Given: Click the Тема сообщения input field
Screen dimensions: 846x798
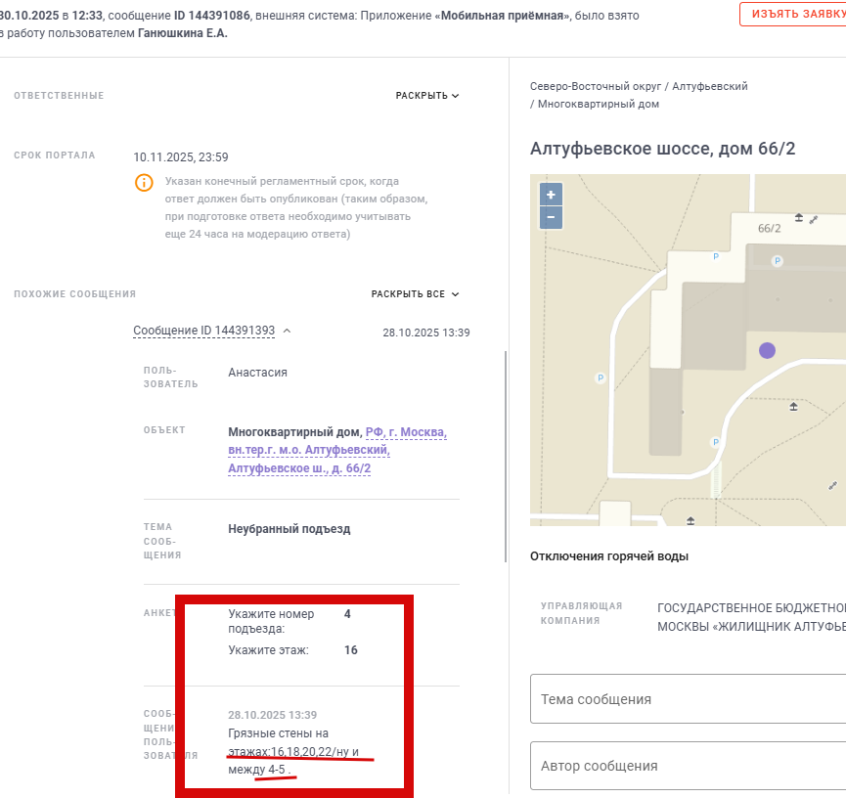Looking at the screenshot, I should point(688,699).
